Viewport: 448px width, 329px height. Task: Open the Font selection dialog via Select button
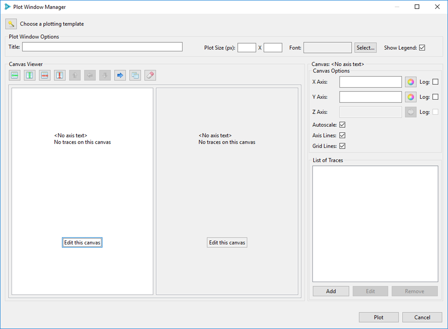(x=365, y=47)
